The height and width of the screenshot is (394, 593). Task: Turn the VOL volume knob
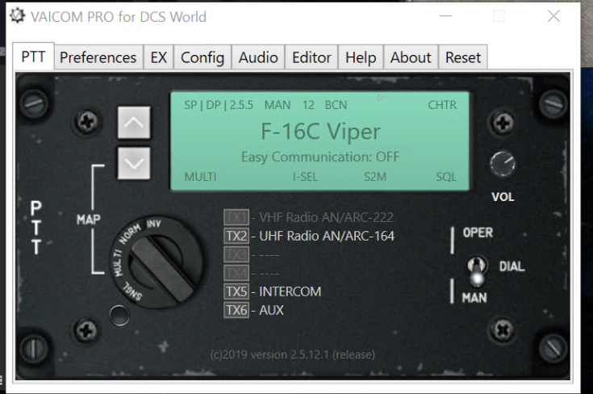tap(502, 164)
